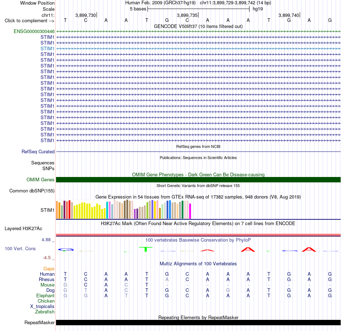Image resolution: width=341 pixels, height=331 pixels.
Task: Click 'Publications: Sequences in Scientific Articles' title
Action: (198, 158)
